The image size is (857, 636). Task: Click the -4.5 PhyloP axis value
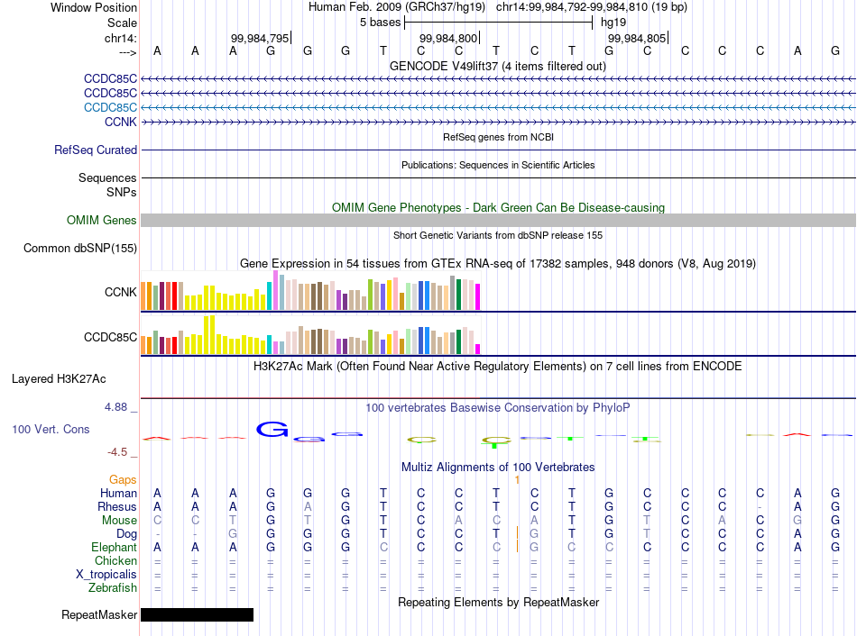pyautogui.click(x=117, y=452)
